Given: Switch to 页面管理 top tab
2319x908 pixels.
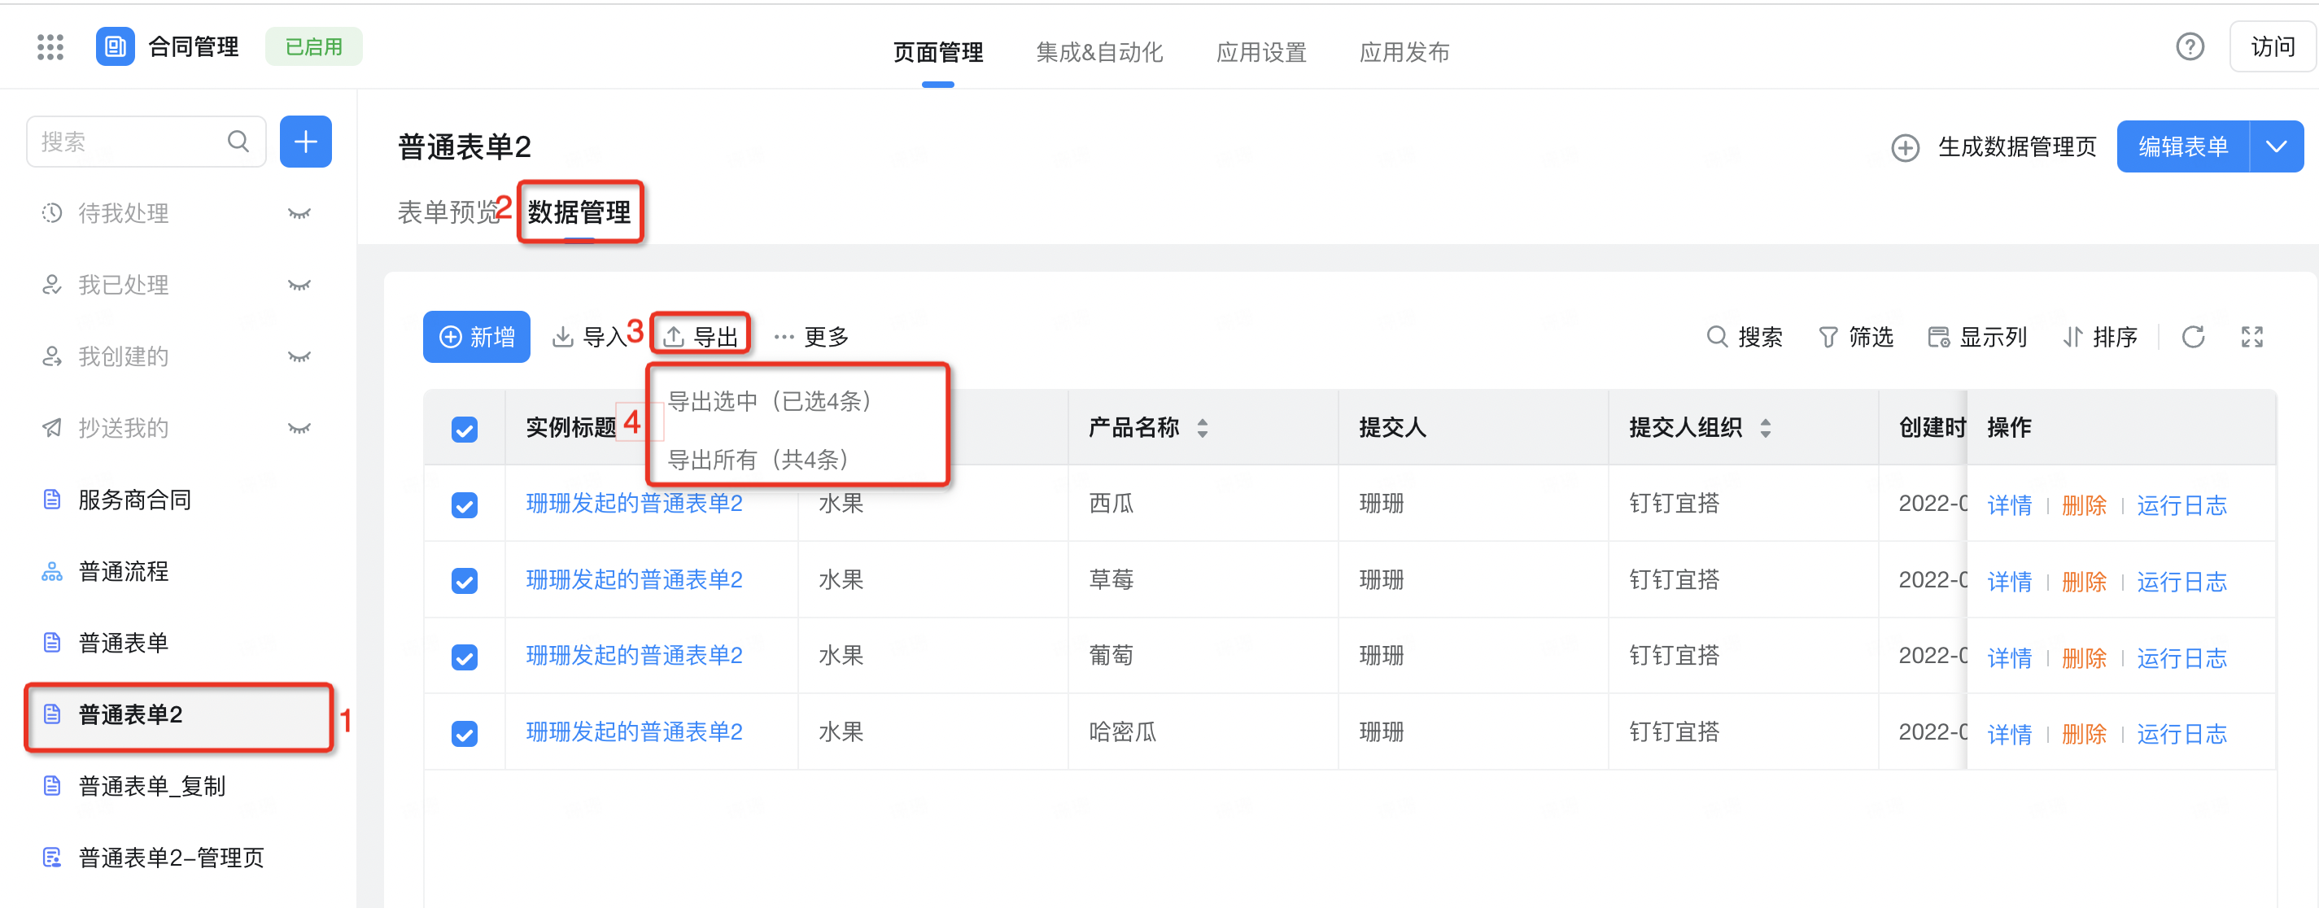Looking at the screenshot, I should [937, 52].
